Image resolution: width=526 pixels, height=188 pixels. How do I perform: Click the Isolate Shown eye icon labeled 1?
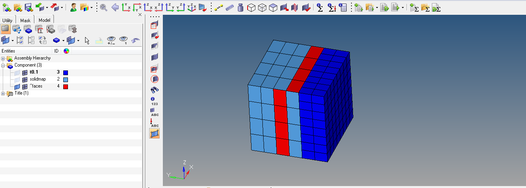[x=123, y=40]
